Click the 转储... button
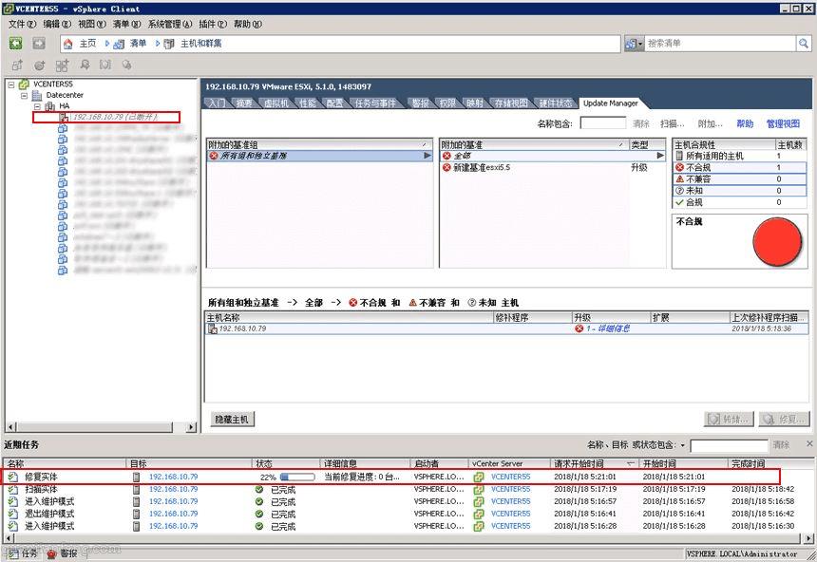 point(729,419)
